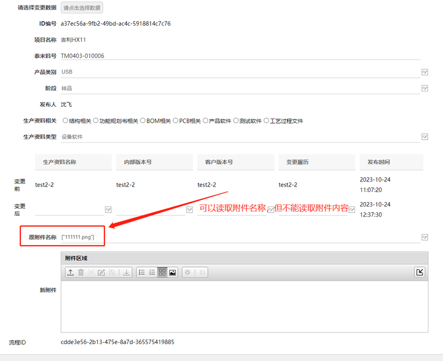Viewport: 443px width, 361px height.
Task: Click the 生产资料名称 column header
Action: (73, 162)
